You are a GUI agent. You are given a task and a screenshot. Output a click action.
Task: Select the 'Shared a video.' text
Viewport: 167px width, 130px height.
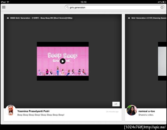(146, 115)
